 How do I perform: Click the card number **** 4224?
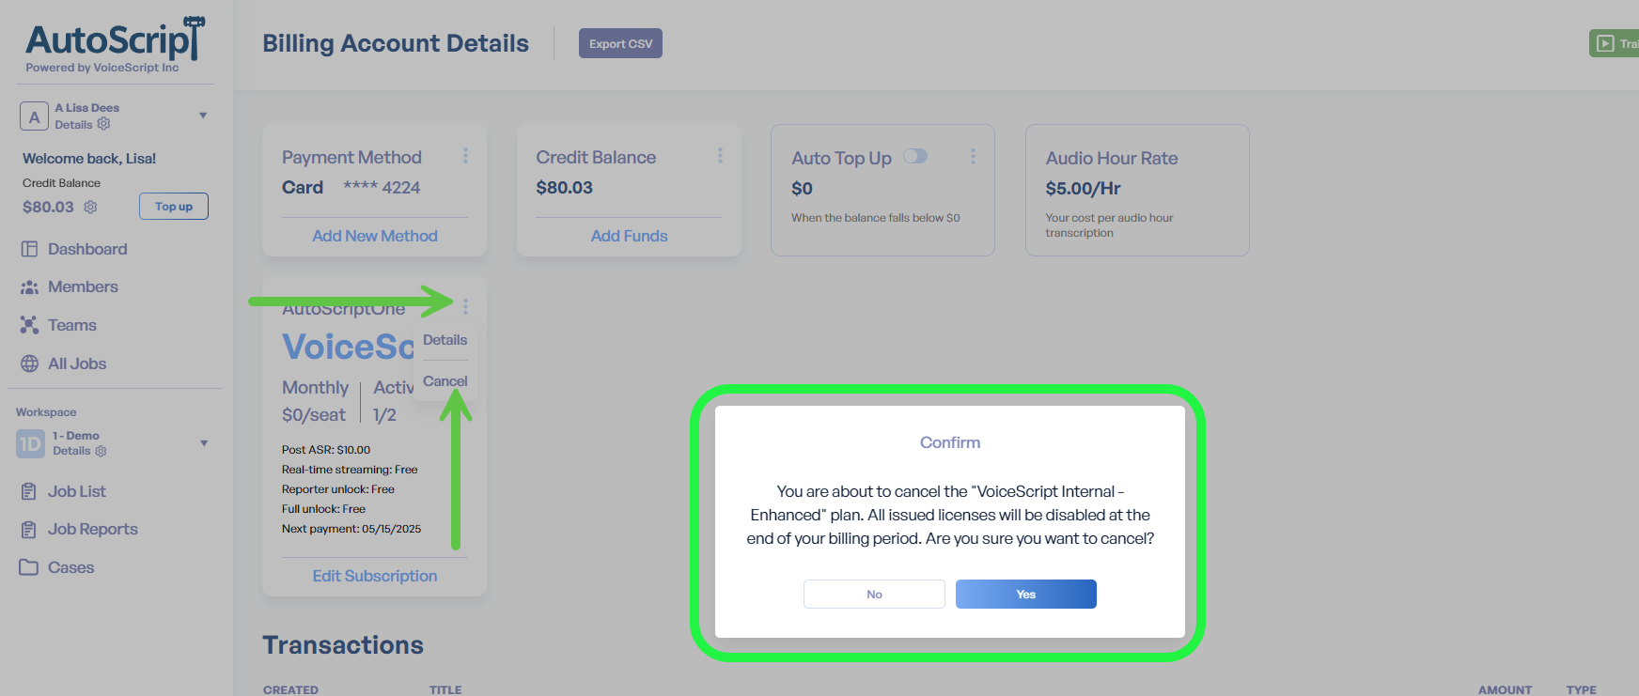(x=382, y=188)
